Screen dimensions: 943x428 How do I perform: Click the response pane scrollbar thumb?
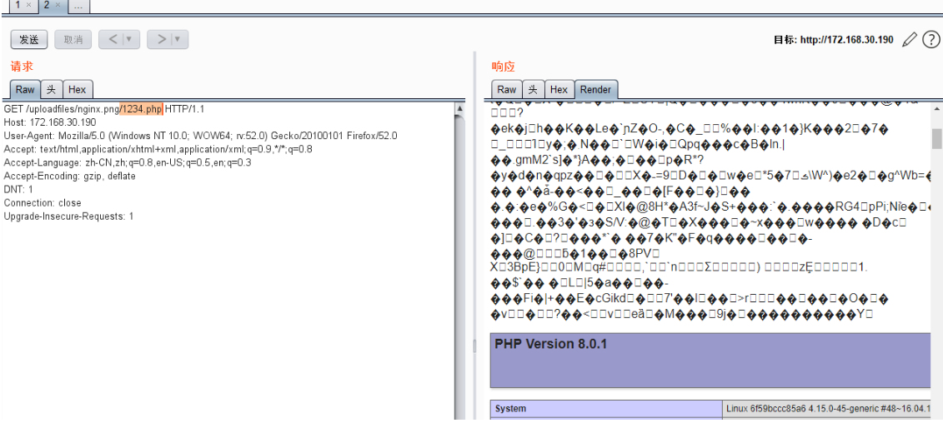(937, 137)
